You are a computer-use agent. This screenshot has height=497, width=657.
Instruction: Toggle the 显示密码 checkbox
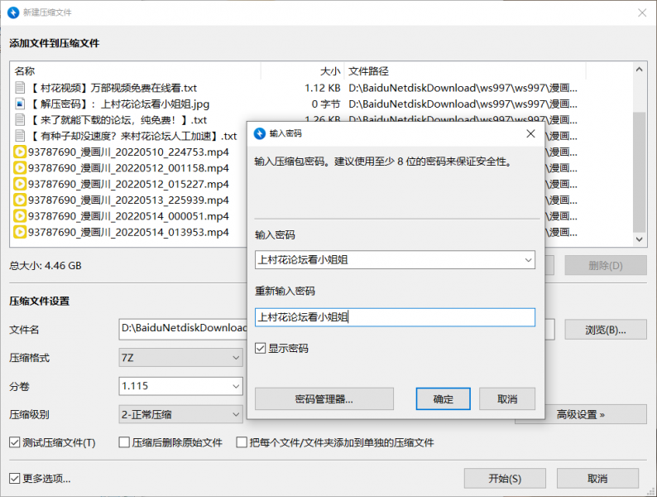(x=261, y=349)
